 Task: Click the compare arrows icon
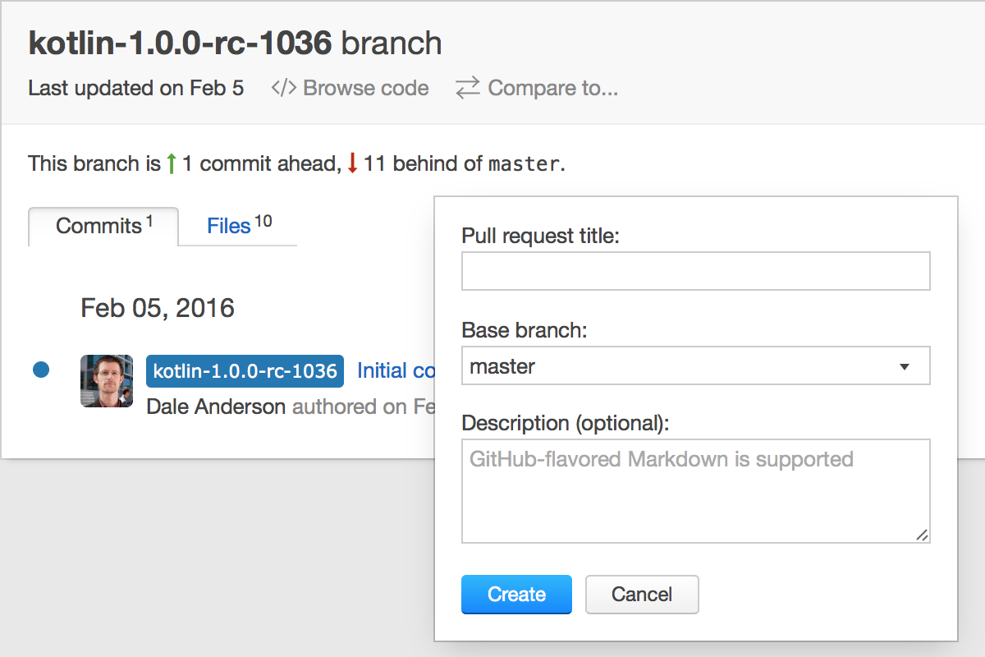click(x=468, y=88)
